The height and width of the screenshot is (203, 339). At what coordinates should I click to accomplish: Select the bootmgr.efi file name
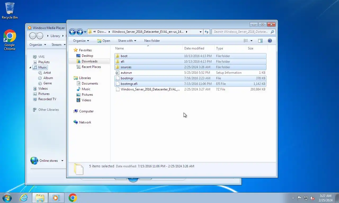(129, 84)
